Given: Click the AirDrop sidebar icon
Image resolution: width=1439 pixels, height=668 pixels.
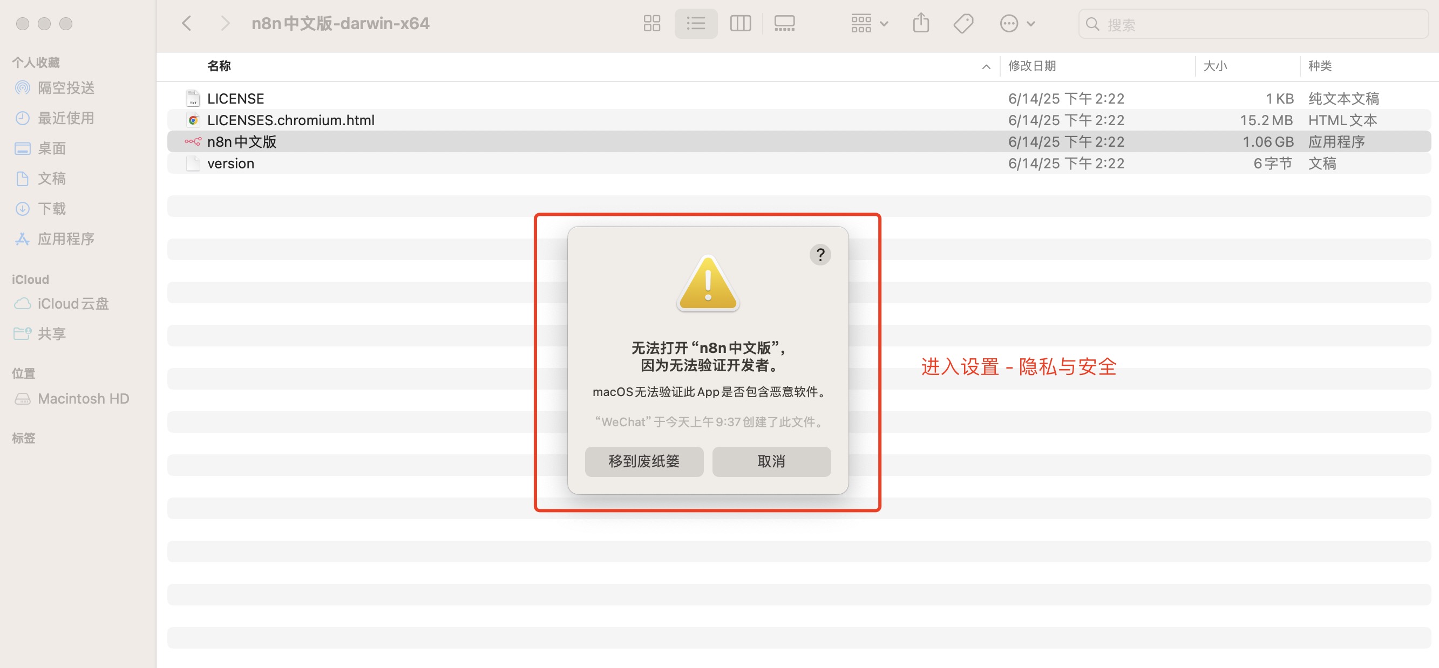Looking at the screenshot, I should (22, 88).
